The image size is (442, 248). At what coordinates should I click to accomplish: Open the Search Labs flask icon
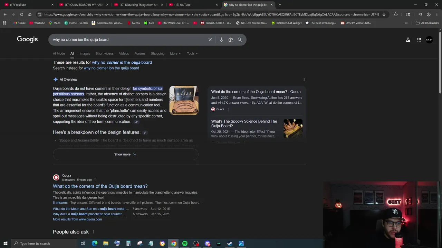408,40
